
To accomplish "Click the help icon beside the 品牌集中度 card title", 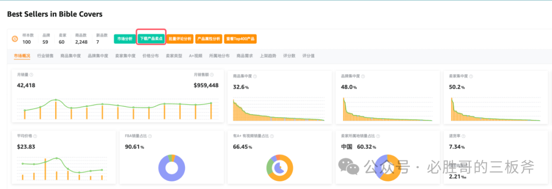I will coord(363,76).
